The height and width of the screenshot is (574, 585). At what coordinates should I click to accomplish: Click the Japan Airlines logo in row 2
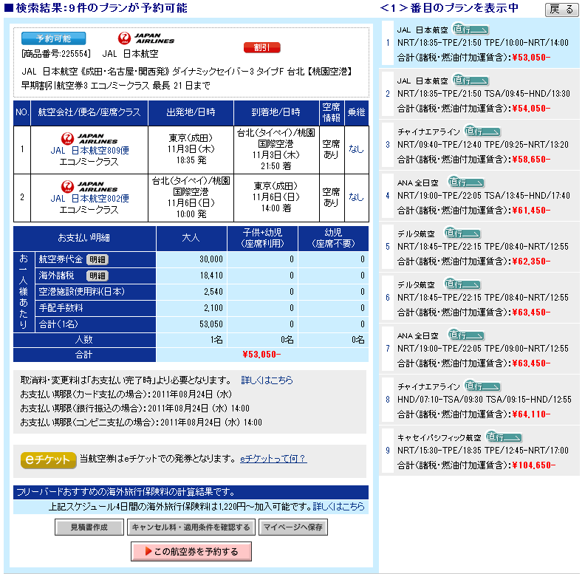pyautogui.click(x=89, y=186)
